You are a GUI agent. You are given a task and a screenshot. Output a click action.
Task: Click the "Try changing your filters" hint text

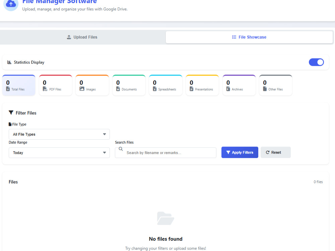pyautogui.click(x=165, y=248)
